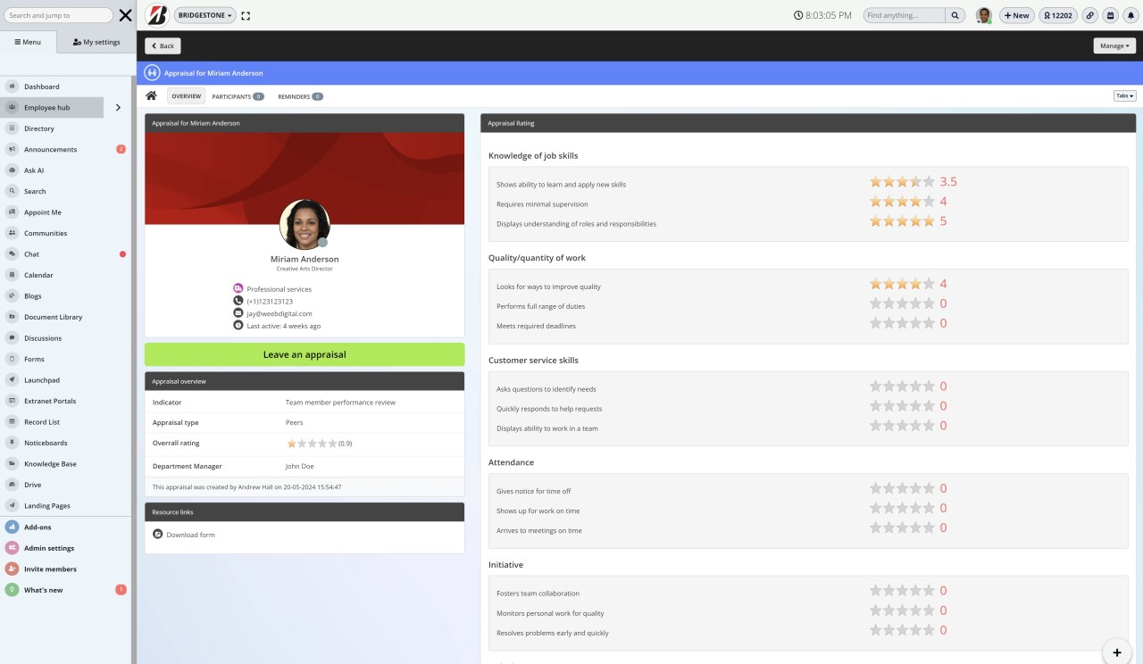Click the link icon in the top bar

coord(1089,15)
